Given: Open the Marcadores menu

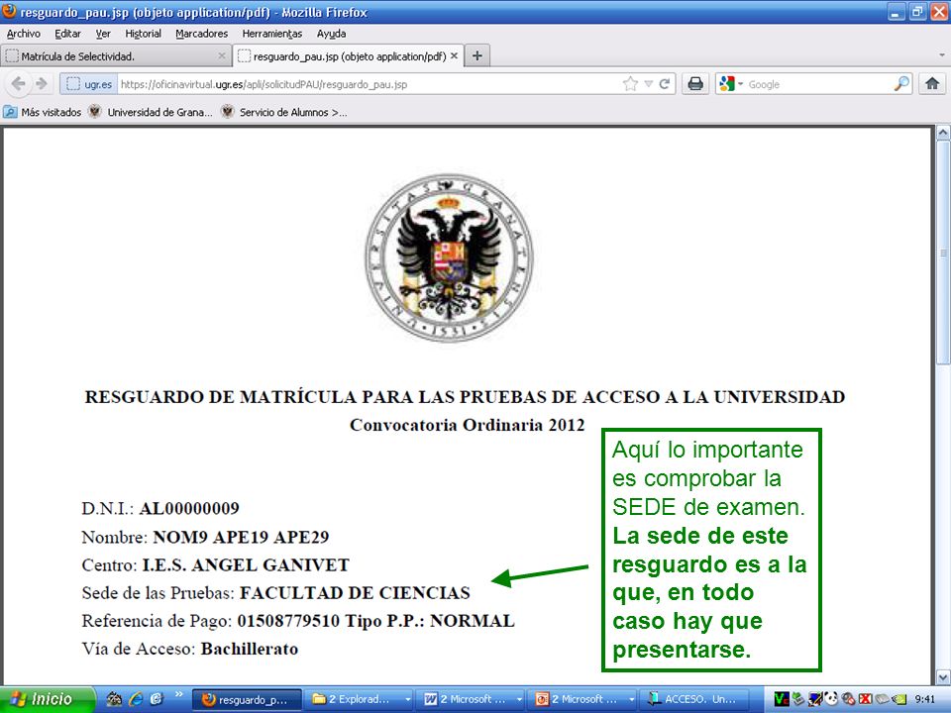Looking at the screenshot, I should click(x=201, y=34).
